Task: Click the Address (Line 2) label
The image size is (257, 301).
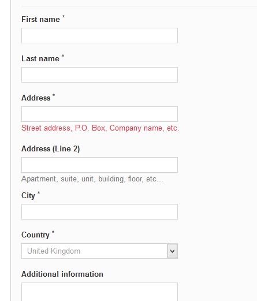Action: [x=51, y=149]
